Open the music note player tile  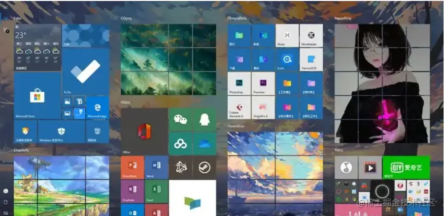[346, 167]
